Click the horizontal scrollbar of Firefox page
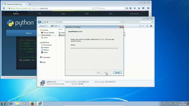 [x=20, y=77]
